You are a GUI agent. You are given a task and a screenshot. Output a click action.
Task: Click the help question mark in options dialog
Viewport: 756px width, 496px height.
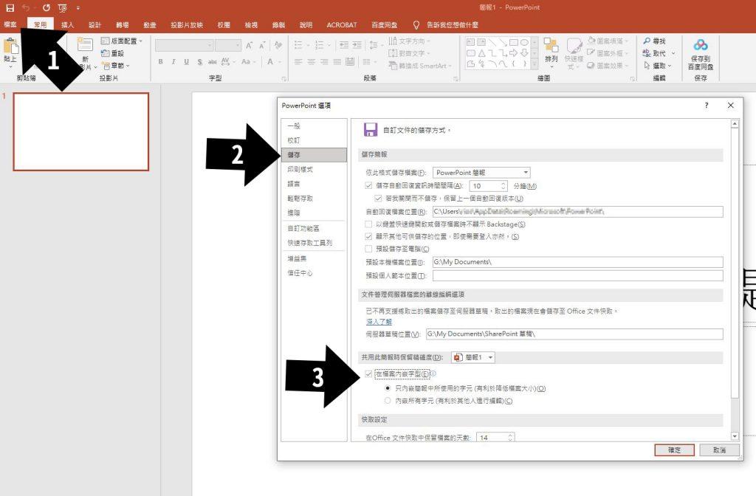coord(707,106)
